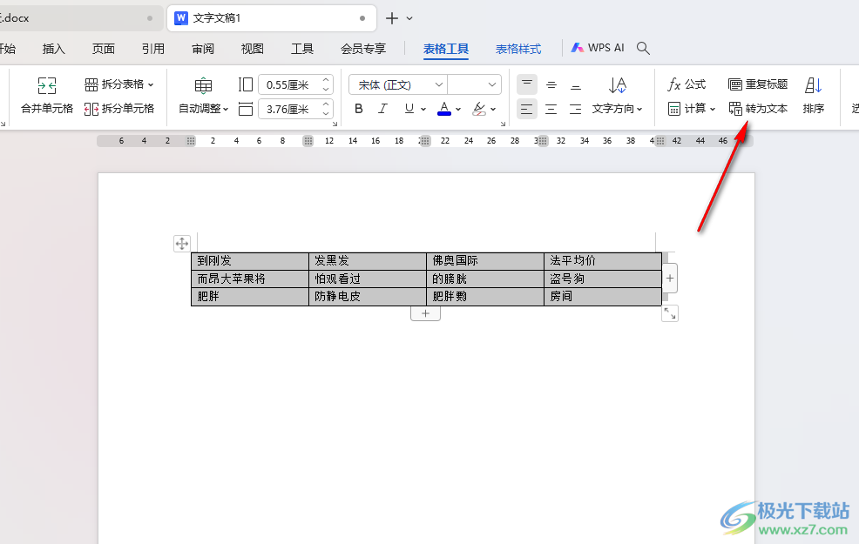859x544 pixels.
Task: Click the cell containing 防静电皮
Action: [368, 297]
